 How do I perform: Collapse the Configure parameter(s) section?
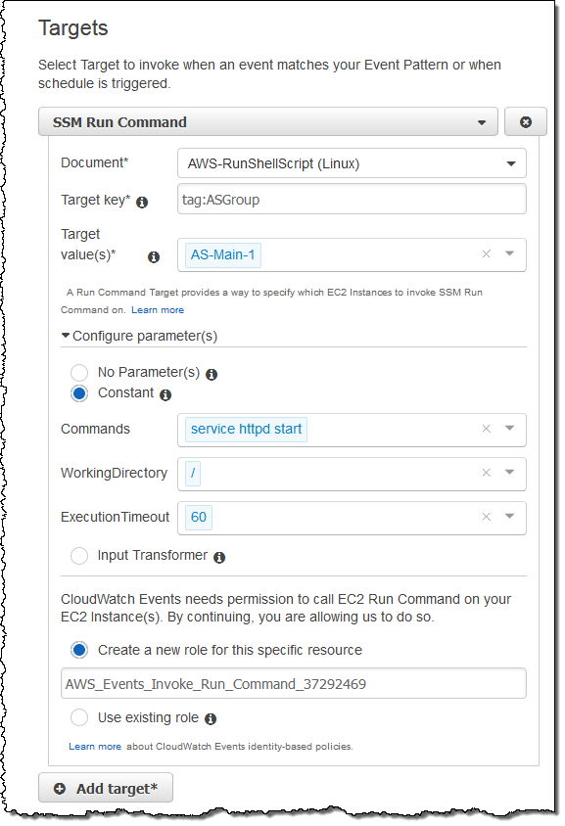click(x=139, y=336)
